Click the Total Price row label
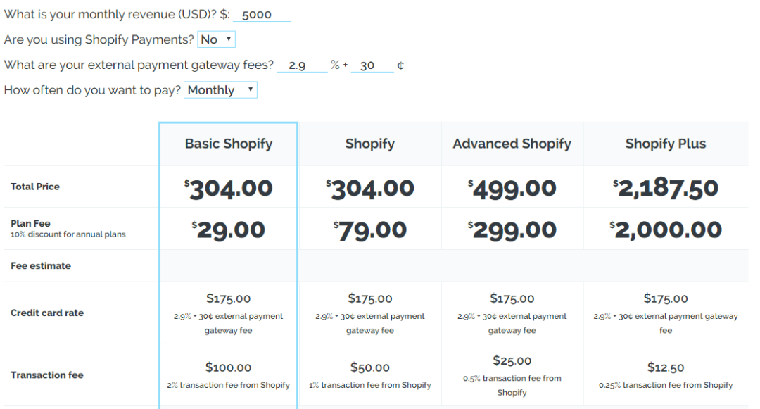The width and height of the screenshot is (760, 409). click(x=35, y=187)
